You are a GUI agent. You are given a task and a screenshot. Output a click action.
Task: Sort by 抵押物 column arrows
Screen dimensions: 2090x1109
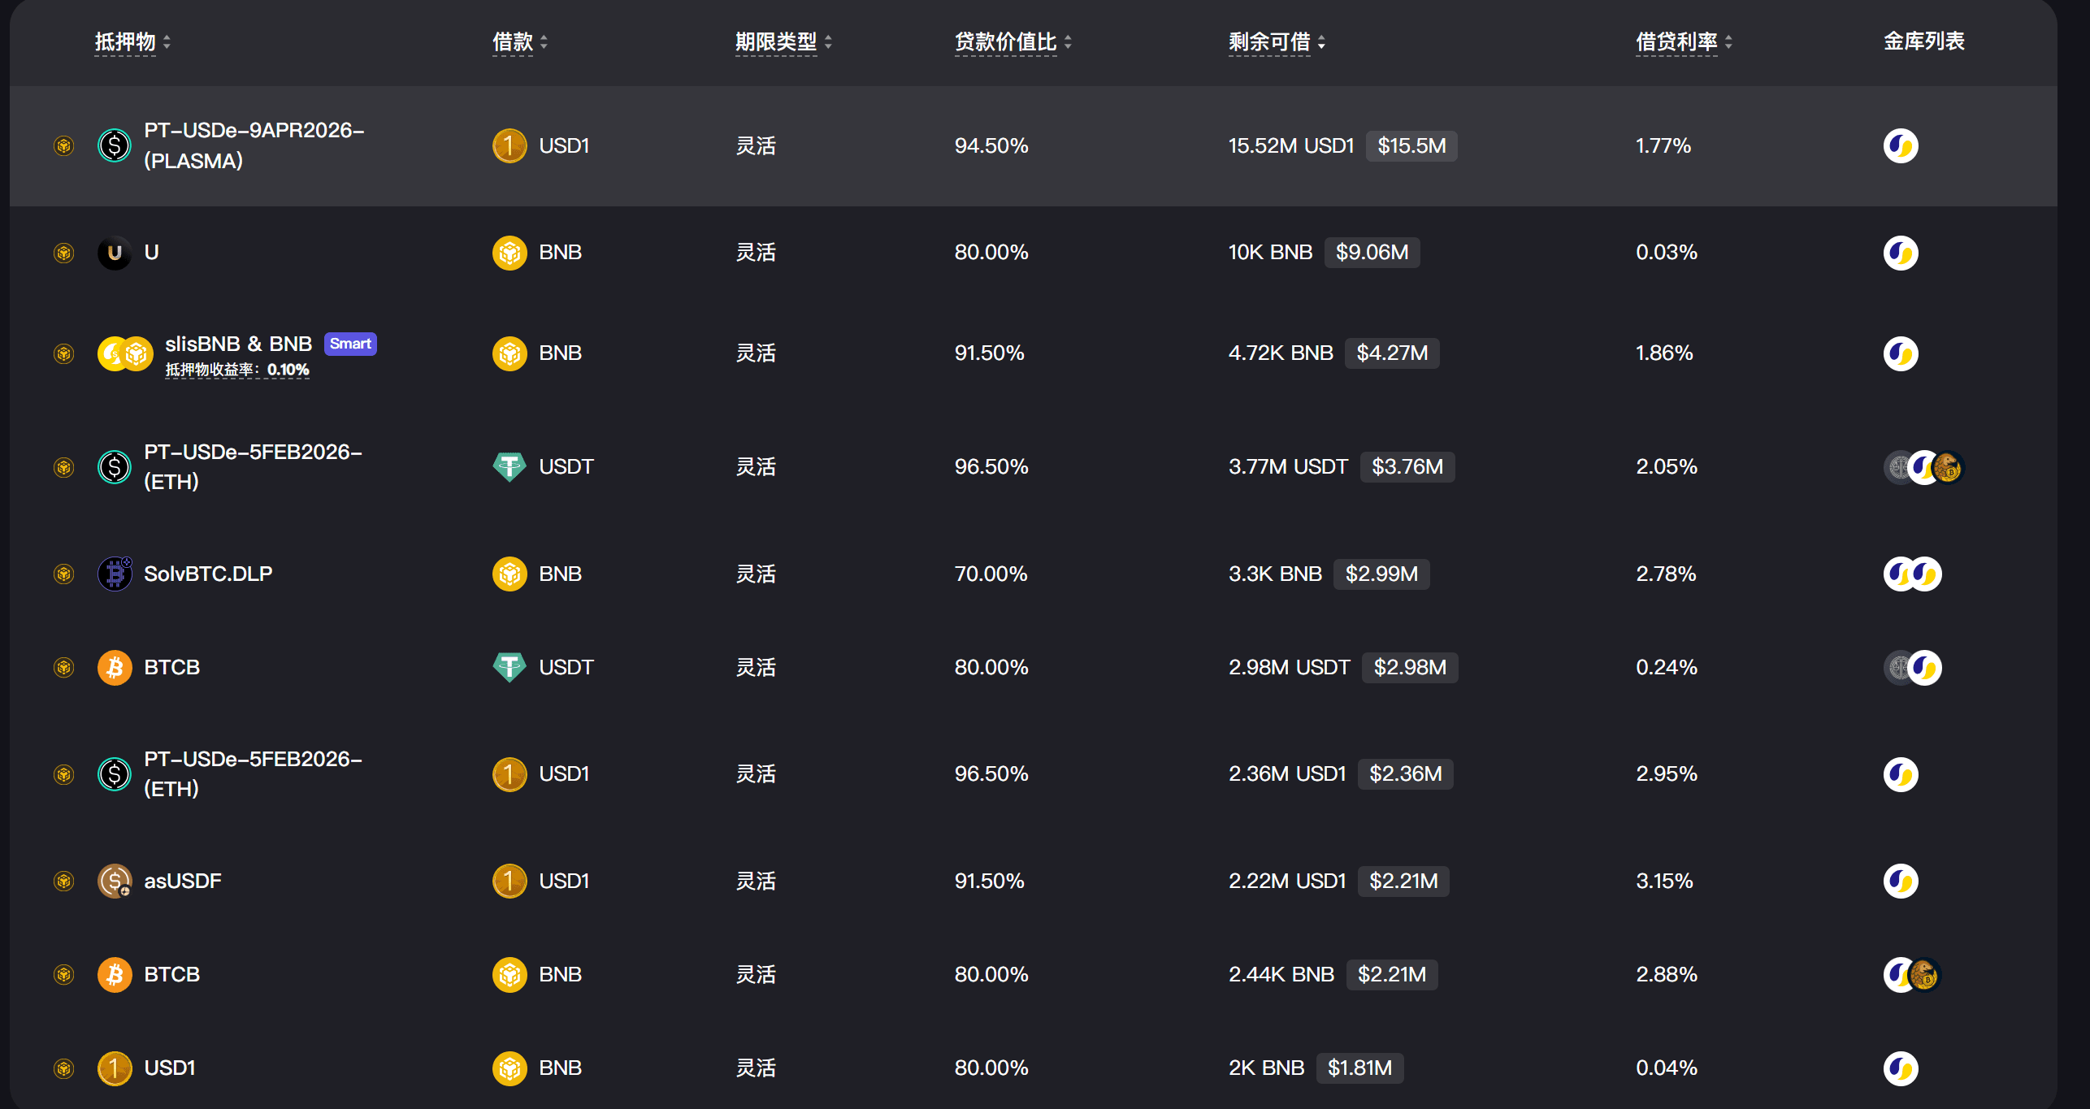pos(167,41)
